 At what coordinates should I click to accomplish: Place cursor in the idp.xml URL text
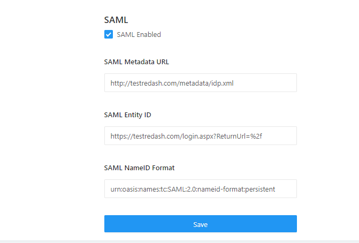[172, 83]
